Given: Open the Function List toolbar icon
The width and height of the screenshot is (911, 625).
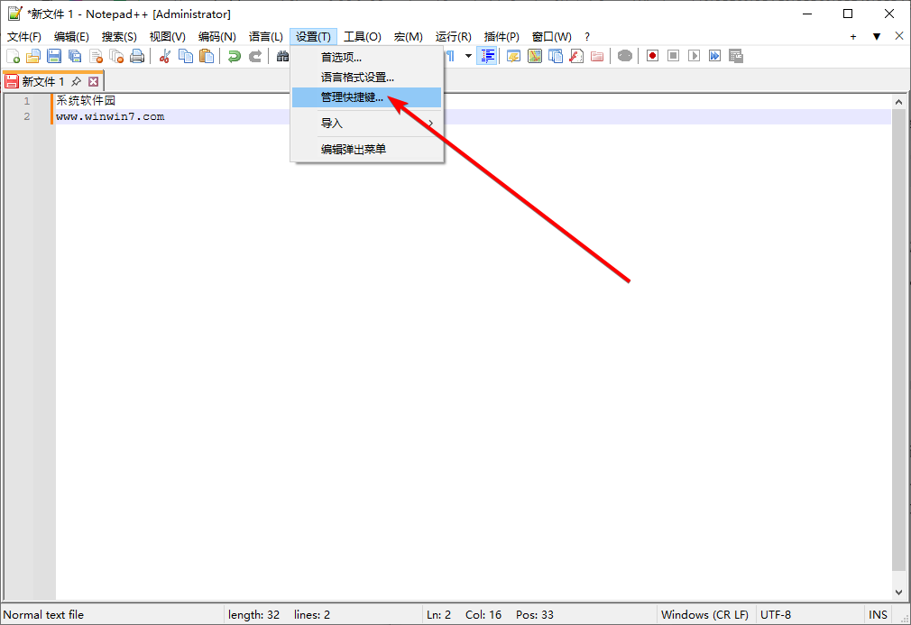Looking at the screenshot, I should pos(576,56).
